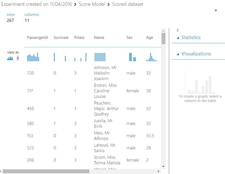The image size is (225, 174).
Task: Click the rows count 267
Action: click(10, 20)
